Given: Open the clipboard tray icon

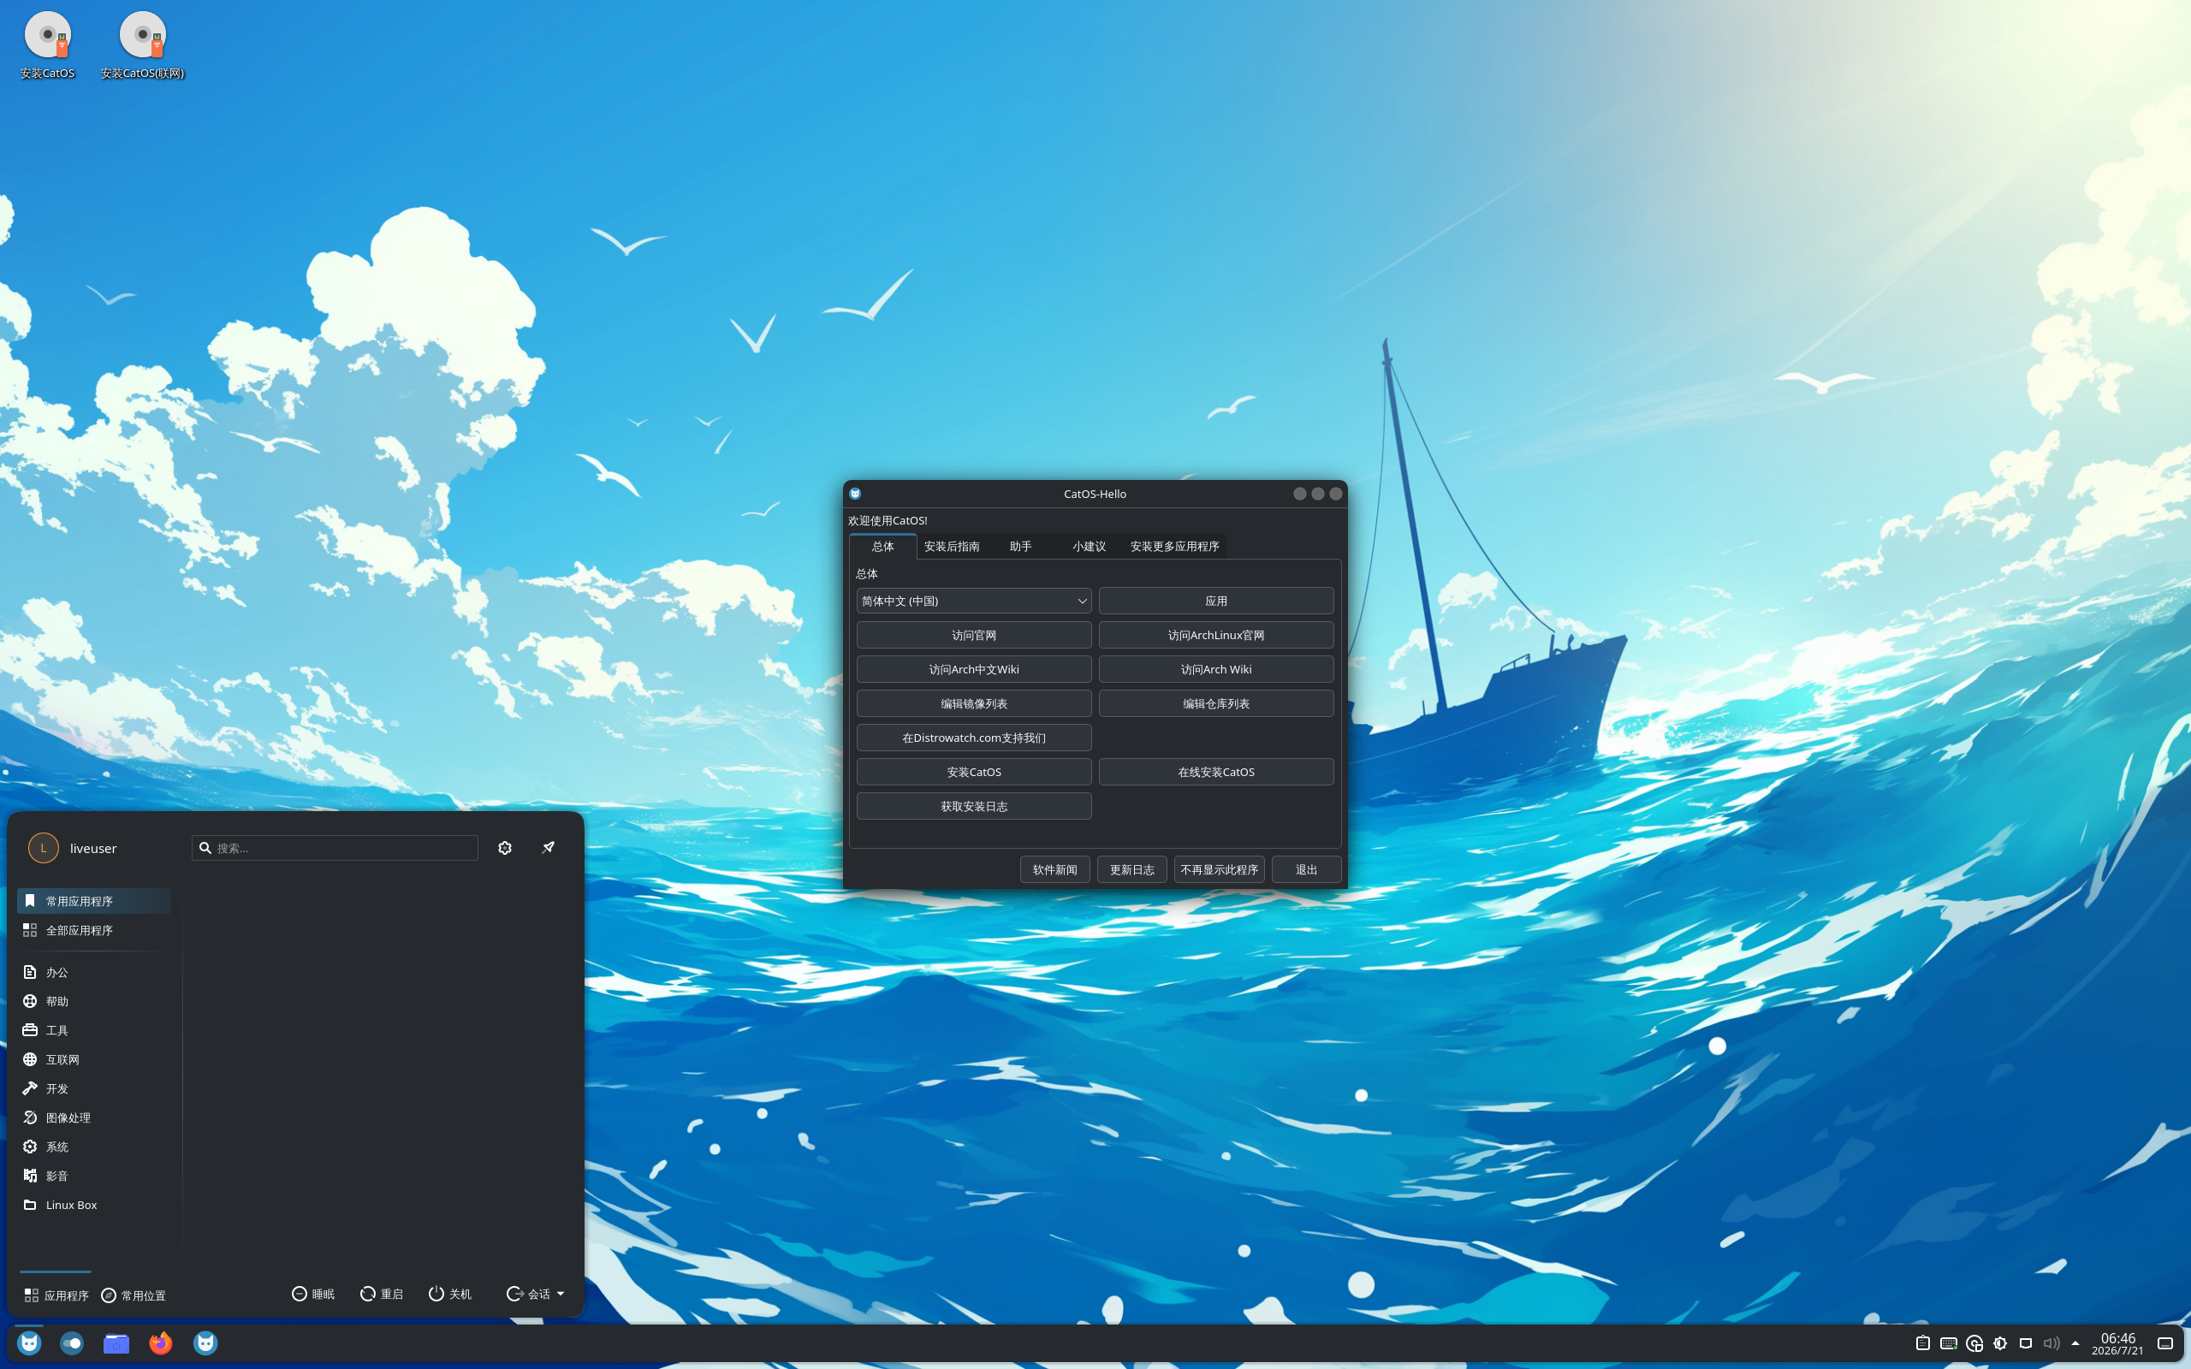Looking at the screenshot, I should [x=1922, y=1343].
